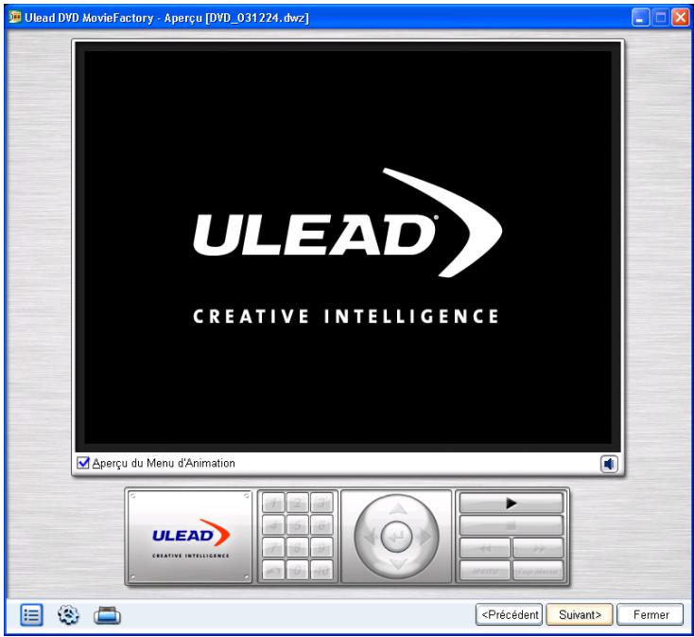Navigate down with remote's down arrow

(x=398, y=564)
